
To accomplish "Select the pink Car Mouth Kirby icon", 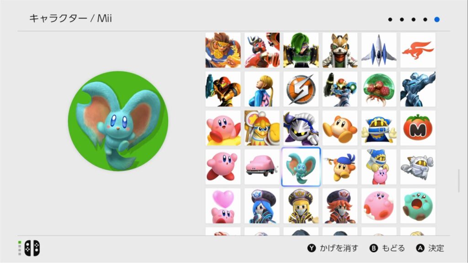I will point(262,167).
